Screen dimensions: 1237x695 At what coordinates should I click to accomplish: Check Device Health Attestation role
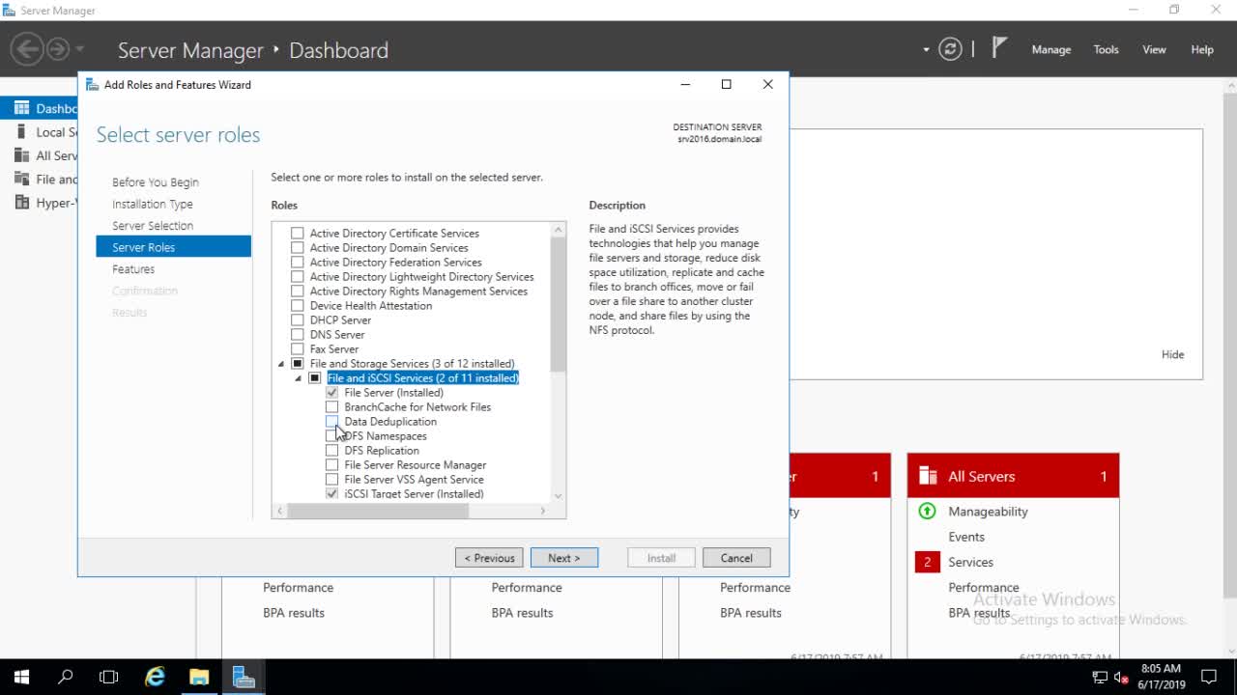click(298, 306)
